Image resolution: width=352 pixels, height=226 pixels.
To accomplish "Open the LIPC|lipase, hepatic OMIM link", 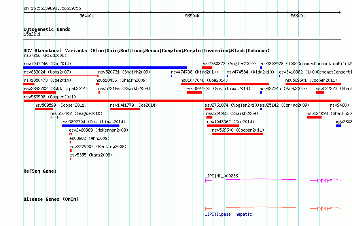I will coord(228,214).
